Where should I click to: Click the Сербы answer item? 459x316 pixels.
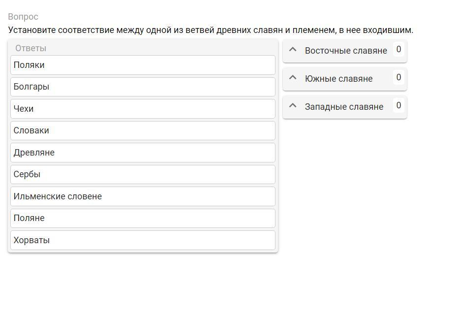tap(143, 174)
